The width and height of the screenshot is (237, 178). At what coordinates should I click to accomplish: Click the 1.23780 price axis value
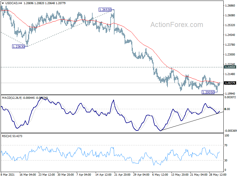click(230, 45)
